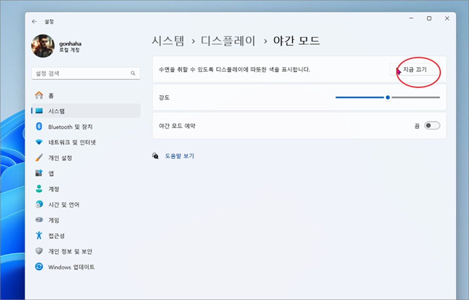Click the 로컬 계정 label under gonhaha
The image size is (469, 300).
69,50
